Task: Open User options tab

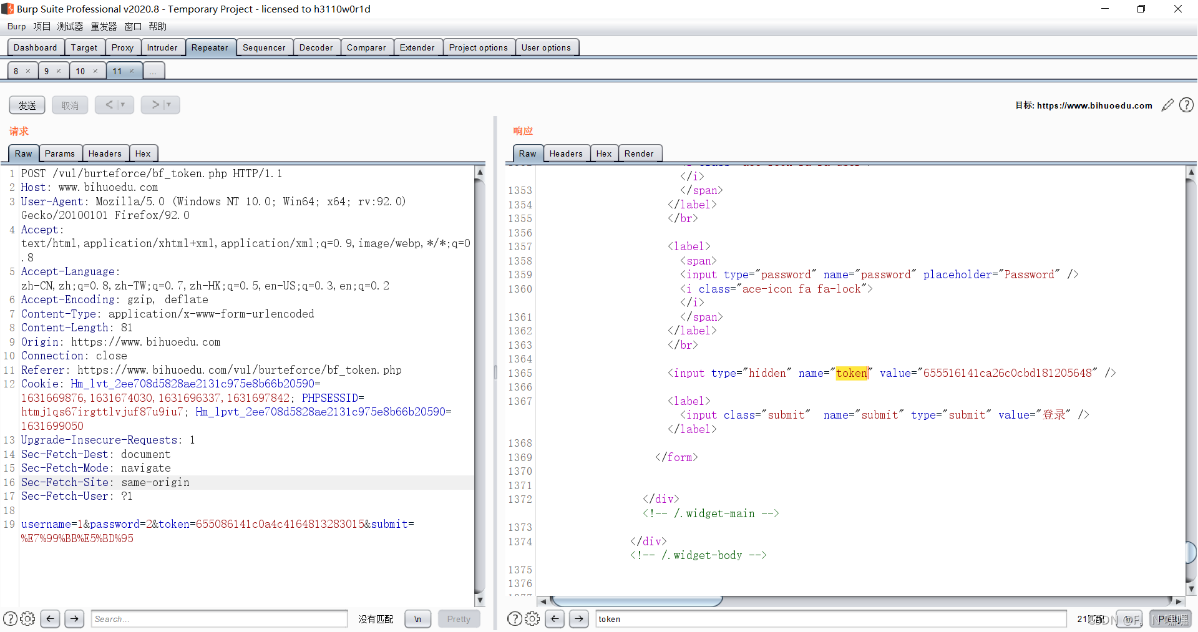Action: pos(546,47)
